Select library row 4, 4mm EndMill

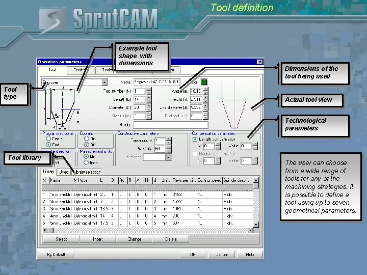(147, 216)
